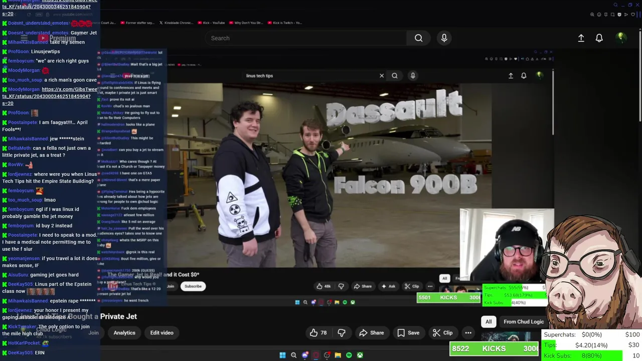This screenshot has width=642, height=361.
Task: Select the 'From Chud Logic' filter chip
Action: (x=524, y=322)
